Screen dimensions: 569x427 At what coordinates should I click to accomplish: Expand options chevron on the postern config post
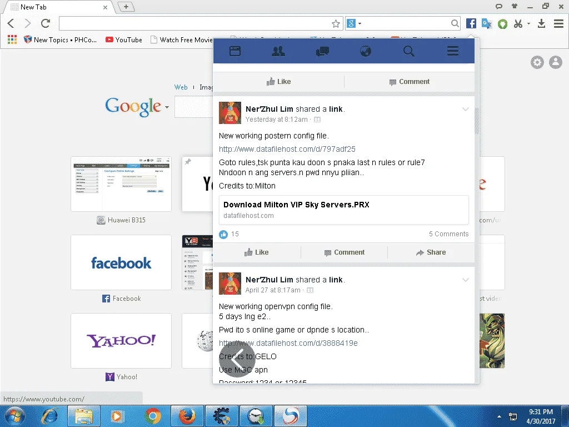(x=465, y=109)
